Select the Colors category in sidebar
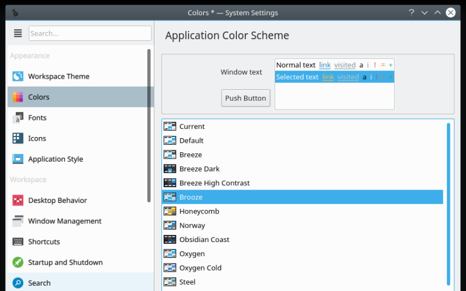466x291 pixels. tap(39, 97)
